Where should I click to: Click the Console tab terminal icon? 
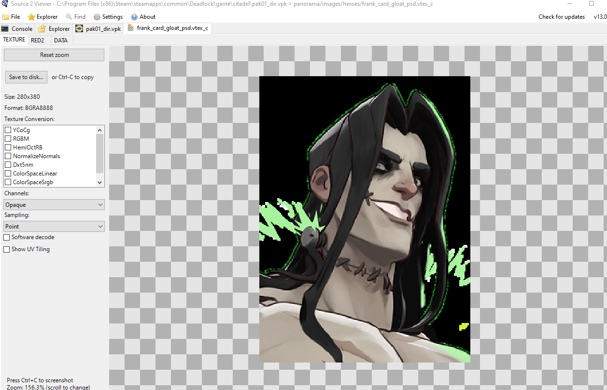click(5, 29)
